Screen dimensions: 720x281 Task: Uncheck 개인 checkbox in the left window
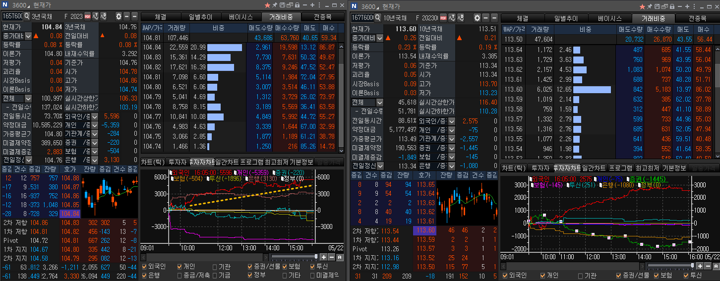click(x=180, y=266)
